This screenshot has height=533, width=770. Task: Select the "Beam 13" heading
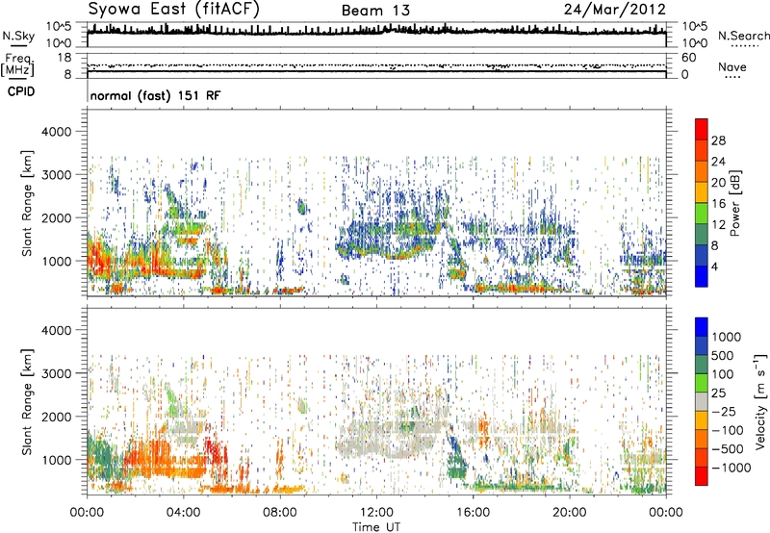click(x=375, y=11)
